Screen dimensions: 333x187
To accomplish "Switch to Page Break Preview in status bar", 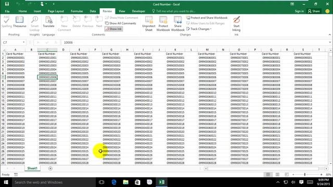I will (x=287, y=175).
